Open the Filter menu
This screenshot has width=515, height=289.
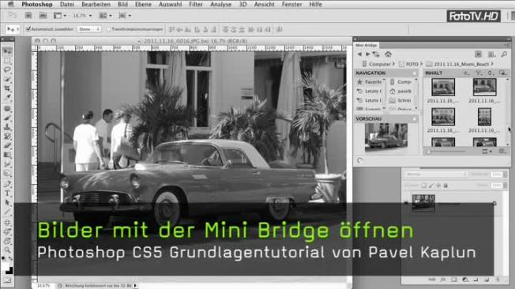coord(196,4)
